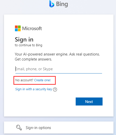Click 'Your AI-powered answer engine' sentence
This screenshot has width=116, height=135.
[x=42, y=54]
